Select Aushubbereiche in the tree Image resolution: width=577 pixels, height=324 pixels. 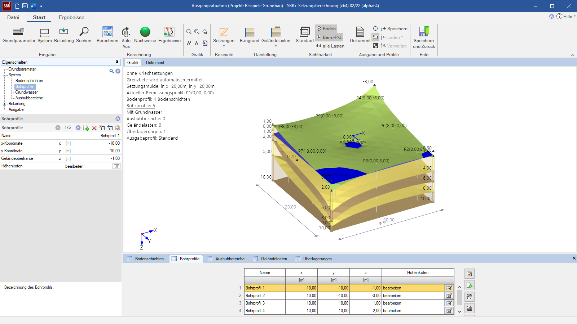[29, 98]
